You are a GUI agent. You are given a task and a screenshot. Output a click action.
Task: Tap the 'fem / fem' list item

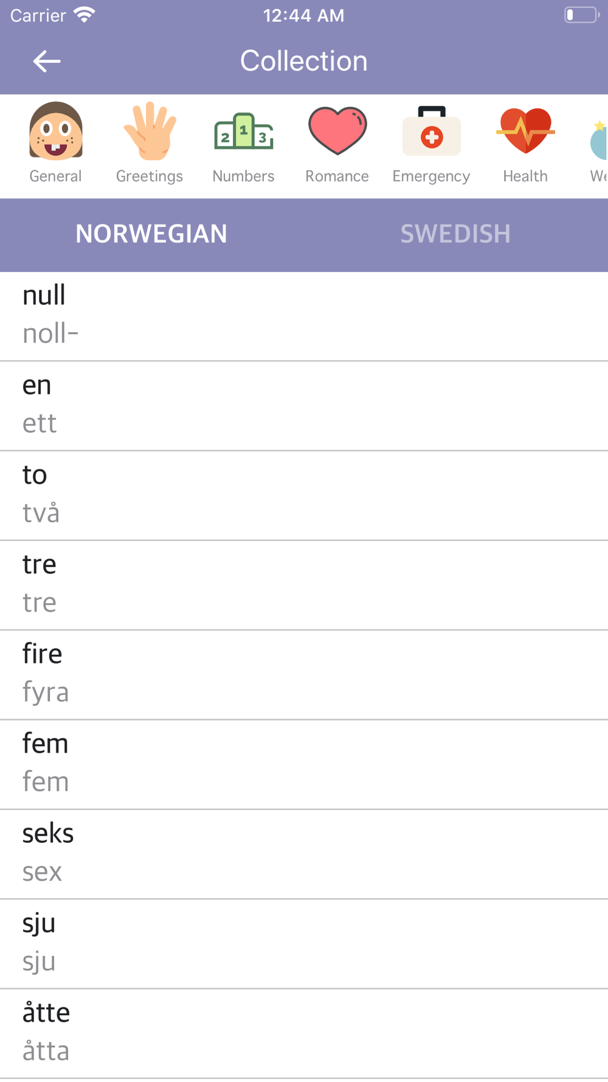304,764
